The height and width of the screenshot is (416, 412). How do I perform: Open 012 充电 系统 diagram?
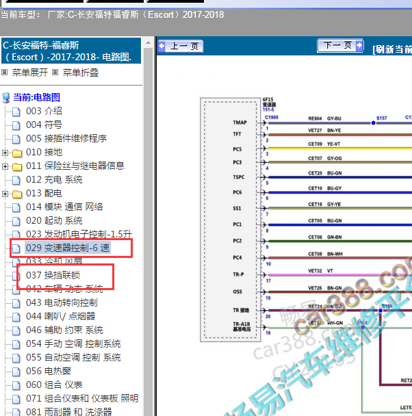[54, 180]
